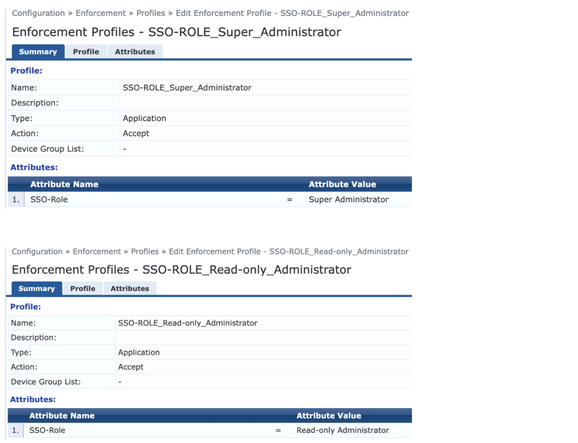Switch to Attributes tab of Super_Administrator profile

click(135, 52)
